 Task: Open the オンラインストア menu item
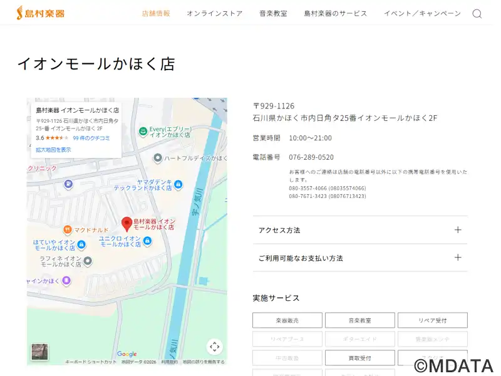(x=214, y=13)
